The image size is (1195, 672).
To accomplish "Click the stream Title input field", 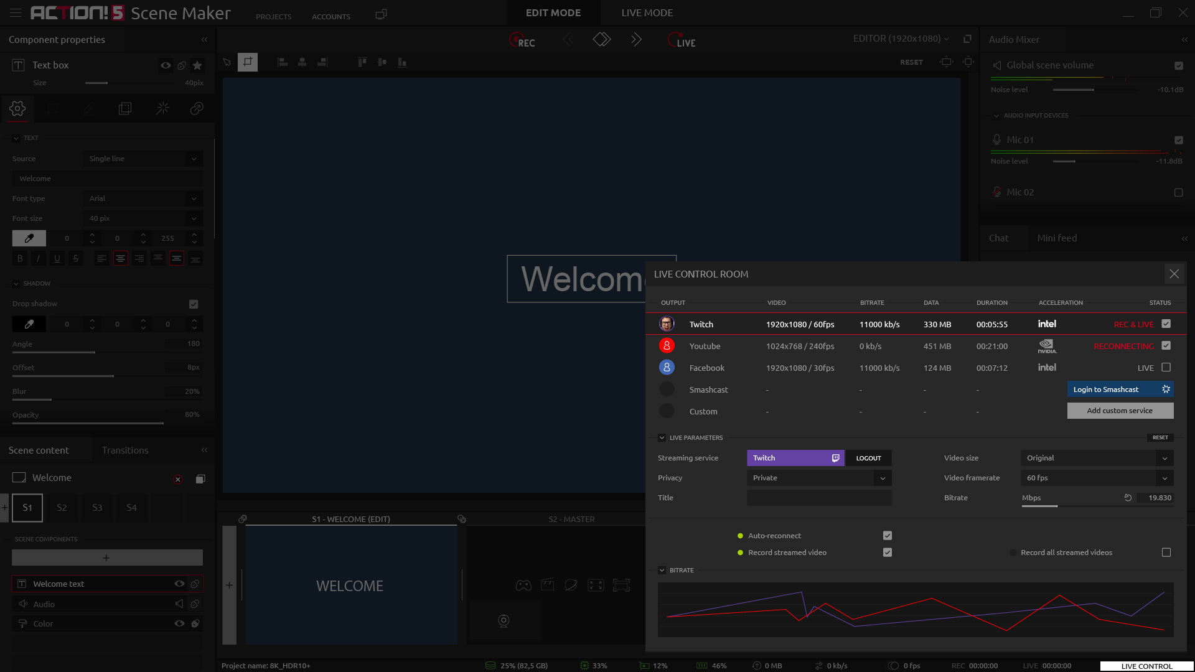I will coord(819,498).
